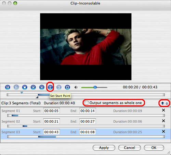The width and height of the screenshot is (171, 155).
Task: Adjust the volume slider knob
Action: click(x=95, y=87)
